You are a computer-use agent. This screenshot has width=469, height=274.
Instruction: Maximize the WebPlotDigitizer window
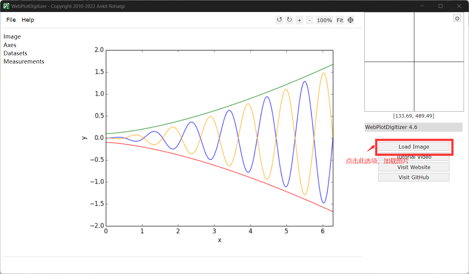[x=441, y=6]
